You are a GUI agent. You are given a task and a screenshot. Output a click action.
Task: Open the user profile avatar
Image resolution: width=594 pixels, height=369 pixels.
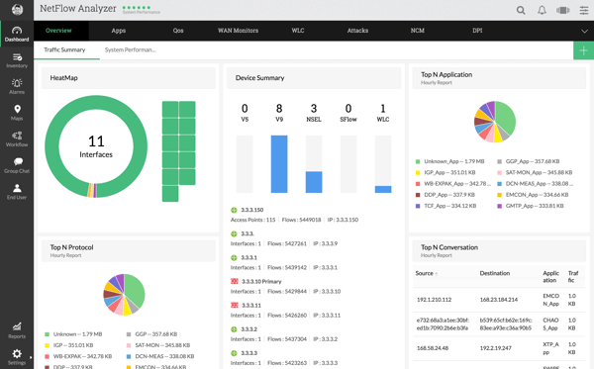pos(17,10)
